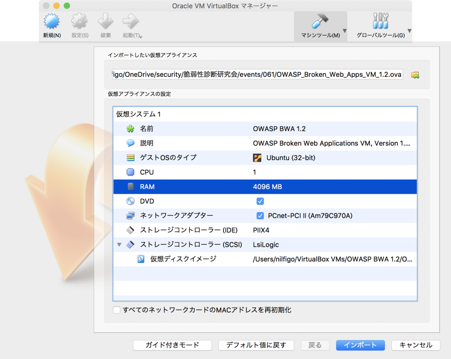
Task: Click the ガイド付きモード button
Action: pyautogui.click(x=172, y=345)
